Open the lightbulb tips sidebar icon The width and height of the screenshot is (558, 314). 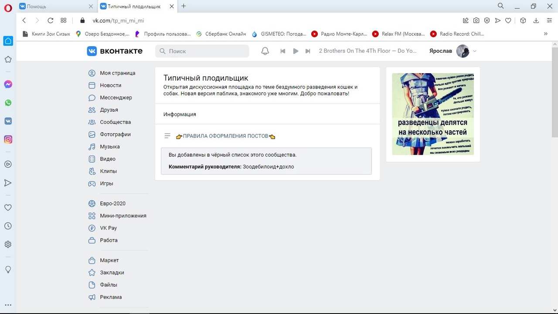coord(8,270)
